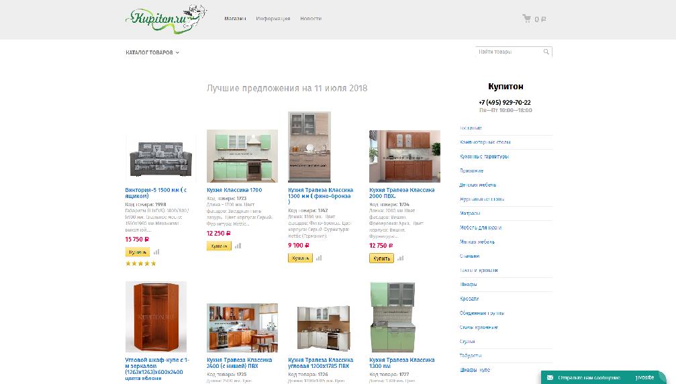Expand the Каталог товаров dropdown
676x384 pixels.
coord(152,52)
